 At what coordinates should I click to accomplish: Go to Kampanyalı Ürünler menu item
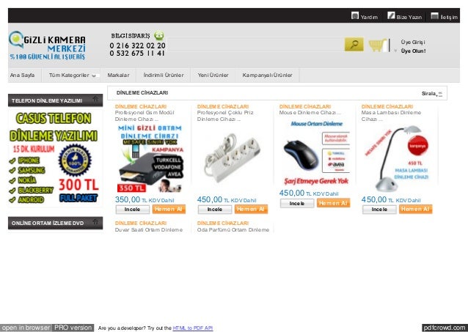[x=268, y=75]
